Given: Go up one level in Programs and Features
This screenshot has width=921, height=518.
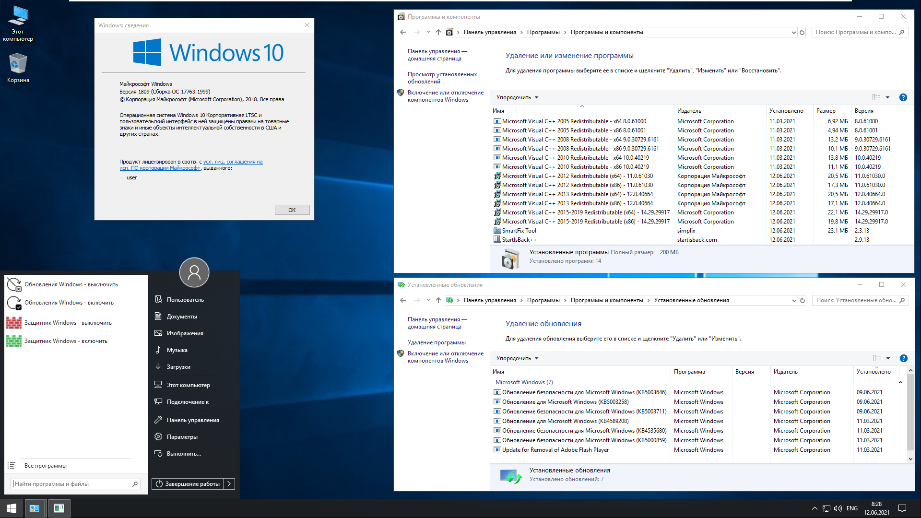Looking at the screenshot, I should click(x=438, y=32).
